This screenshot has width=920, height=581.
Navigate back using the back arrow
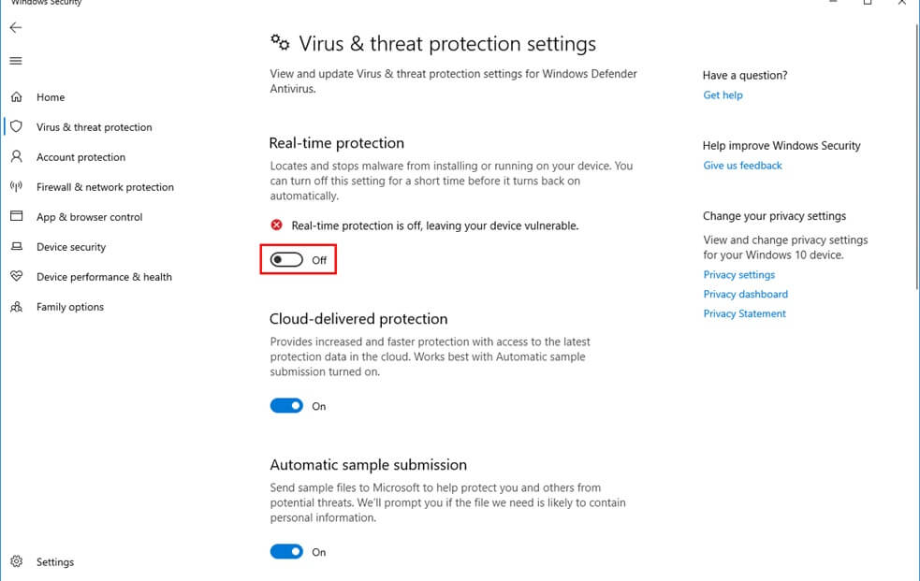pyautogui.click(x=15, y=27)
